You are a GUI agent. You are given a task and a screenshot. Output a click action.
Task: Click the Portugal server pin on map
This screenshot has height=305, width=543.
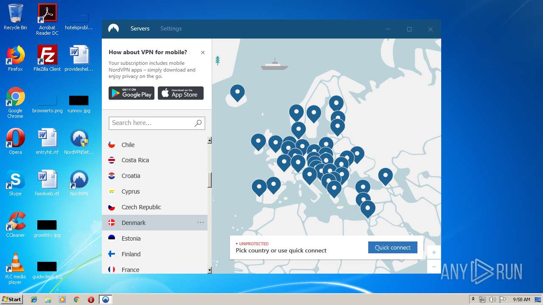tap(259, 188)
